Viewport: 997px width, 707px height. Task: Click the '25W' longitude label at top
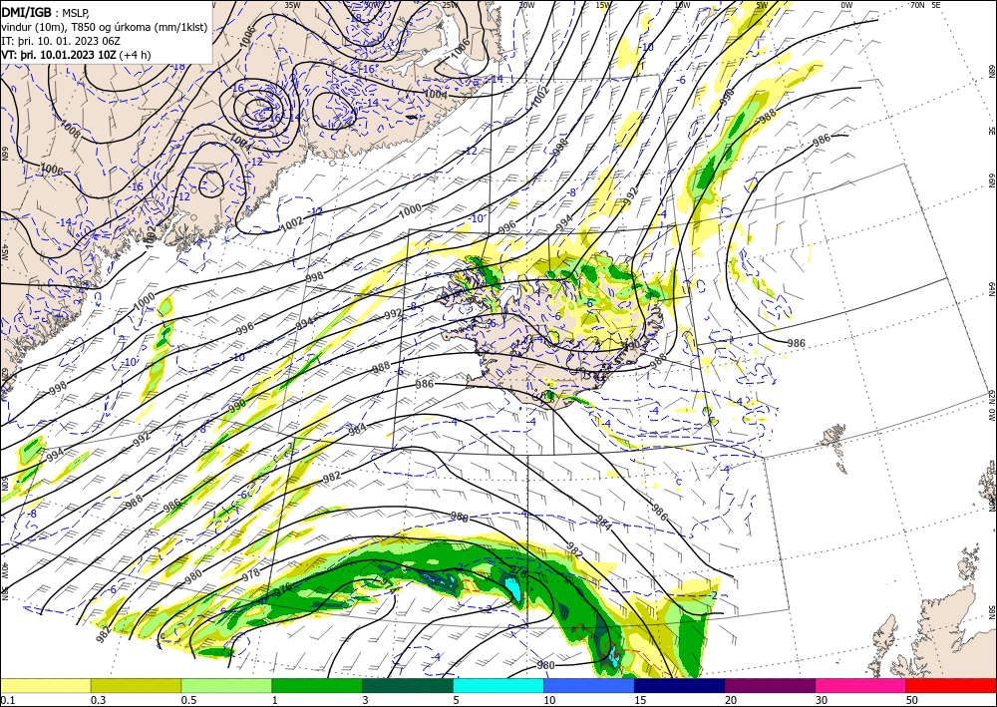coord(450,5)
